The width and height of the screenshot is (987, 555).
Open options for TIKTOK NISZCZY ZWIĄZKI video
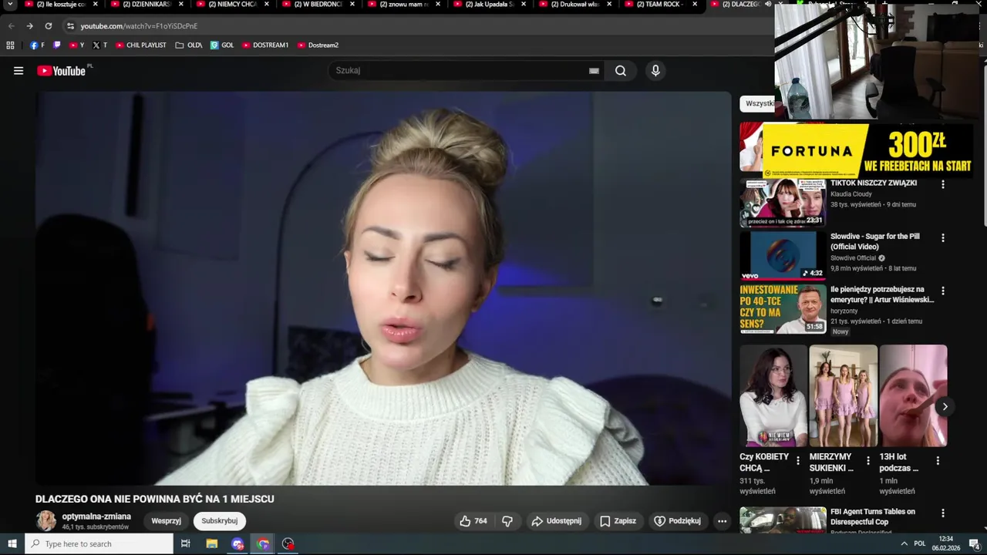pos(942,185)
